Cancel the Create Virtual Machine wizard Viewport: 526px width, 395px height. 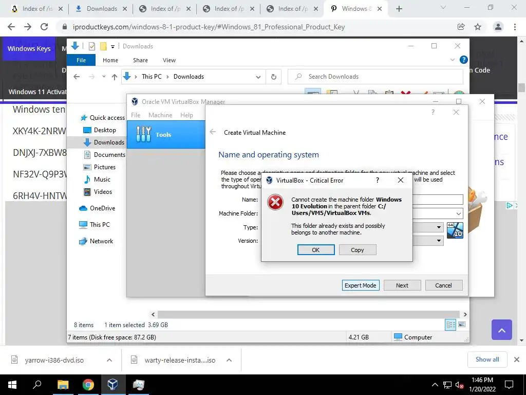(443, 285)
